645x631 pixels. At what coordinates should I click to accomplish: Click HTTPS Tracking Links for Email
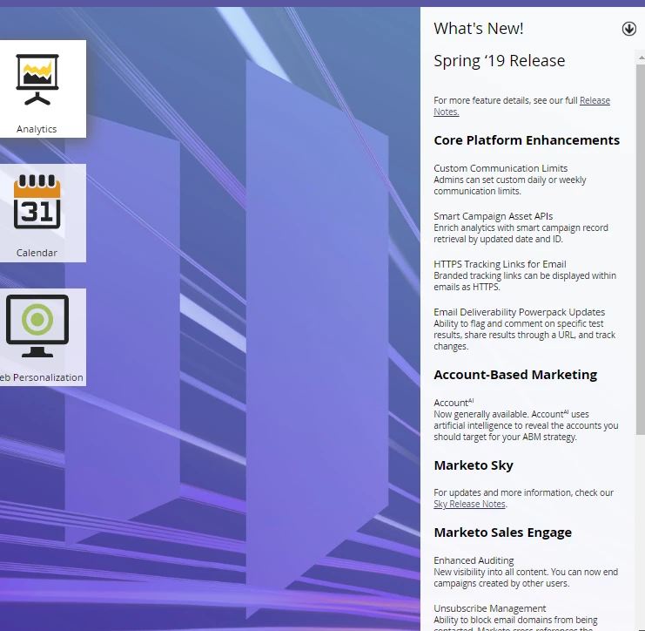point(500,264)
